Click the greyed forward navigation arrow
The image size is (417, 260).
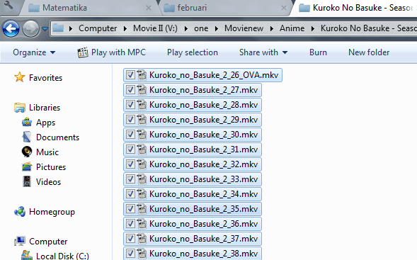(x=30, y=28)
